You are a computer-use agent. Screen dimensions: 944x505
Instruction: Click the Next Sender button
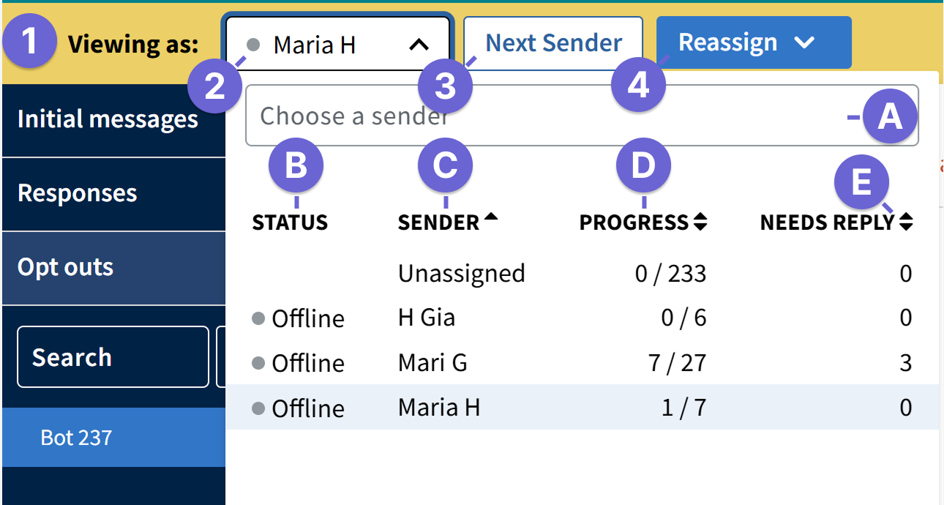(552, 42)
